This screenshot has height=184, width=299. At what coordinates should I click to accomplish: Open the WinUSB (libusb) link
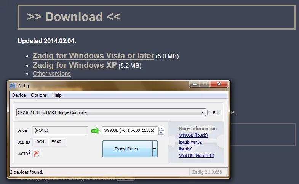click(193, 135)
